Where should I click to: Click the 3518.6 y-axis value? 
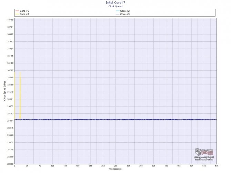[x=10, y=63]
